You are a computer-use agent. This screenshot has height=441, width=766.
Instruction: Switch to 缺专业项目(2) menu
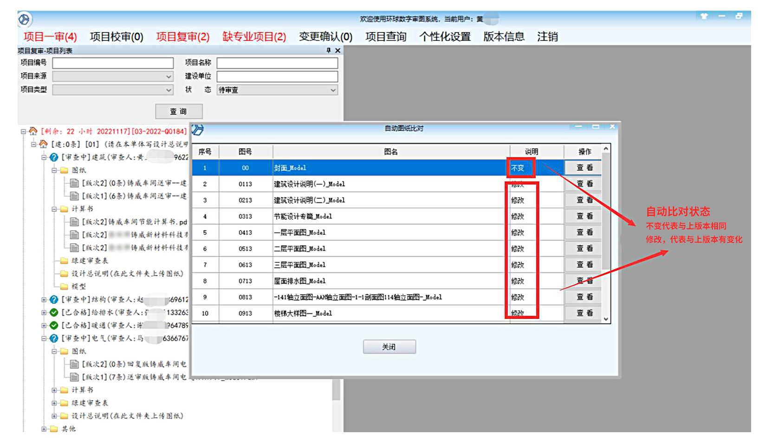pyautogui.click(x=254, y=37)
